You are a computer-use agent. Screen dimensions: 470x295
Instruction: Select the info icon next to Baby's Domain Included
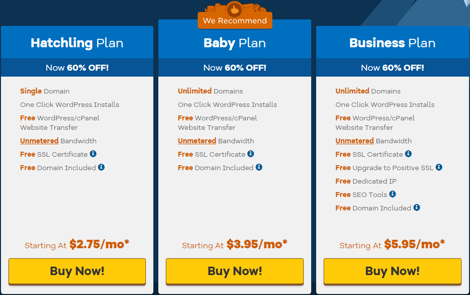point(259,167)
